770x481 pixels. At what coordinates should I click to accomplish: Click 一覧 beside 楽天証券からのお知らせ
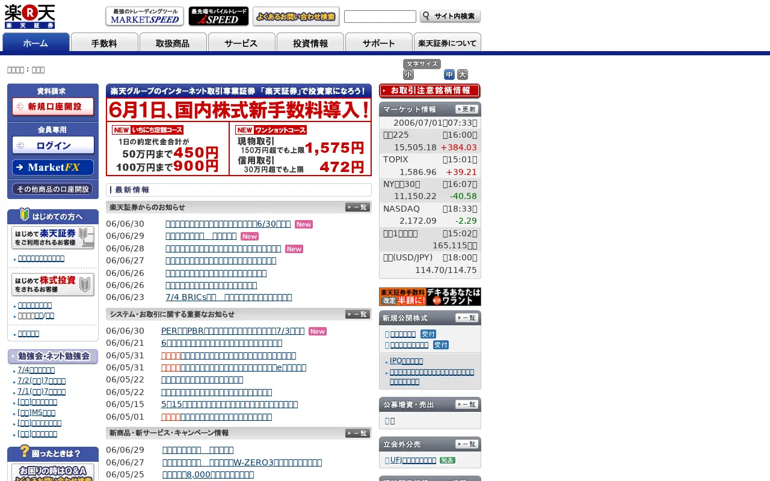[357, 207]
